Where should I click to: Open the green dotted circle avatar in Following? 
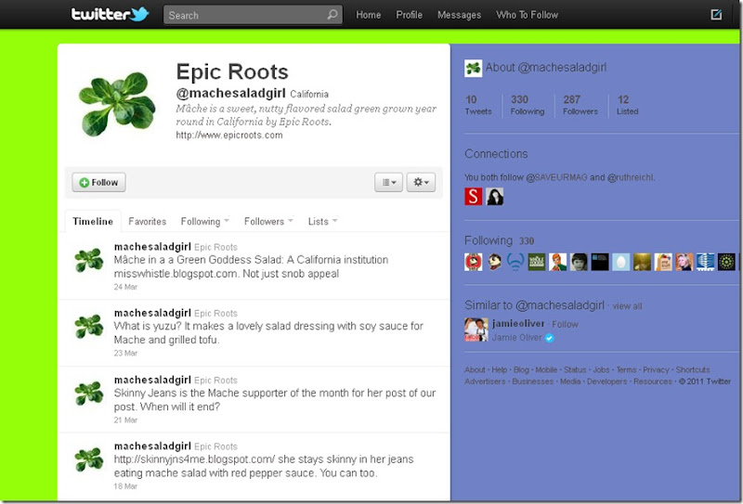tap(726, 262)
